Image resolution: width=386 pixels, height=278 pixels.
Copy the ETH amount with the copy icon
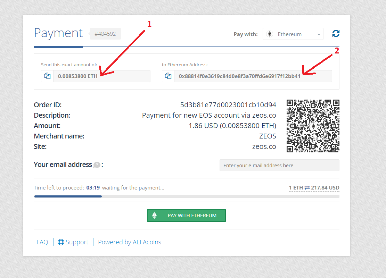[47, 76]
